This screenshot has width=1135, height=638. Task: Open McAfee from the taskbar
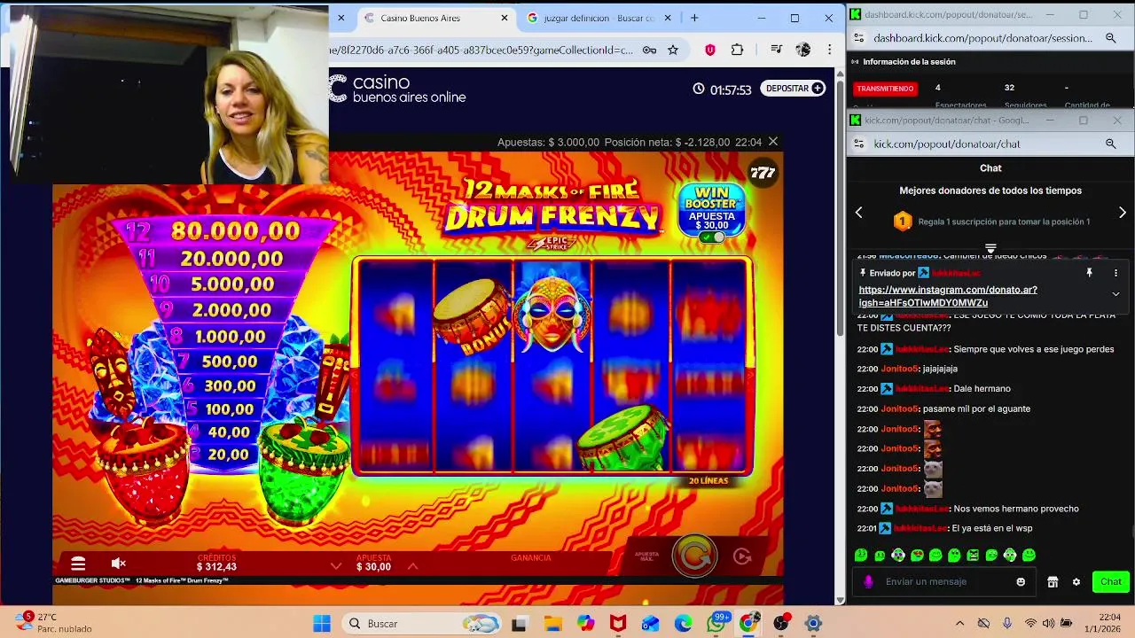coord(618,623)
